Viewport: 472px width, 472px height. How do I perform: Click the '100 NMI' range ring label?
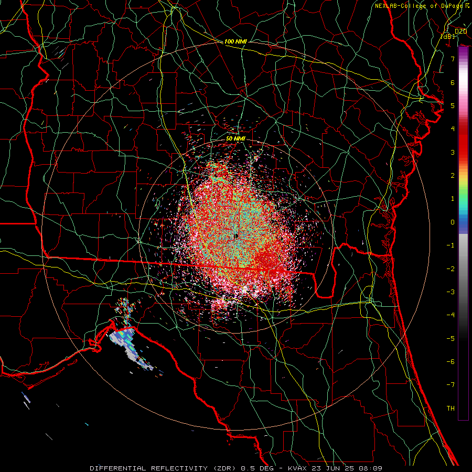coord(235,41)
